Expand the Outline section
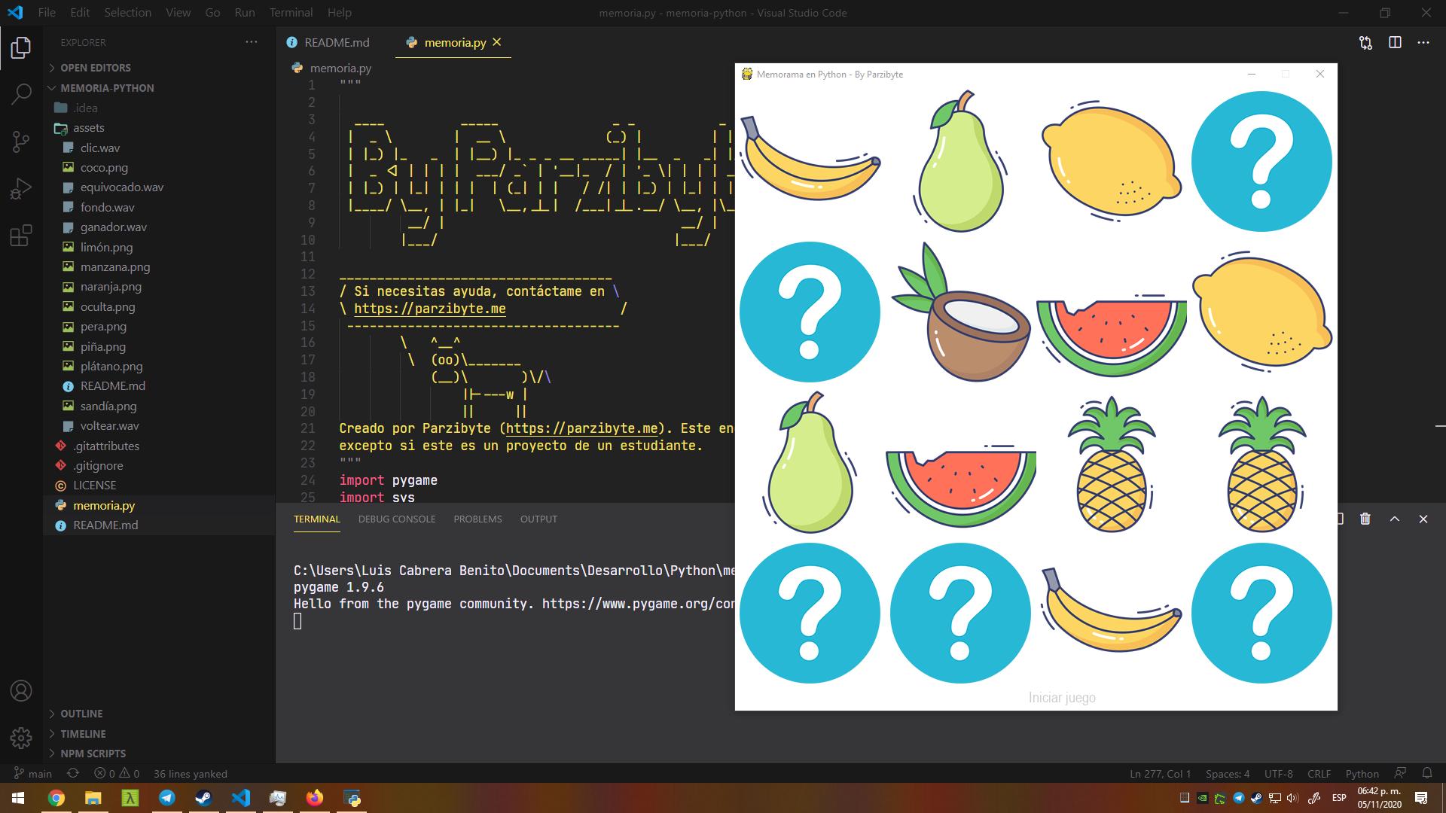 click(x=81, y=714)
